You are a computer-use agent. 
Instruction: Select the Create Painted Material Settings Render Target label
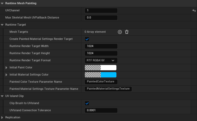(41, 39)
